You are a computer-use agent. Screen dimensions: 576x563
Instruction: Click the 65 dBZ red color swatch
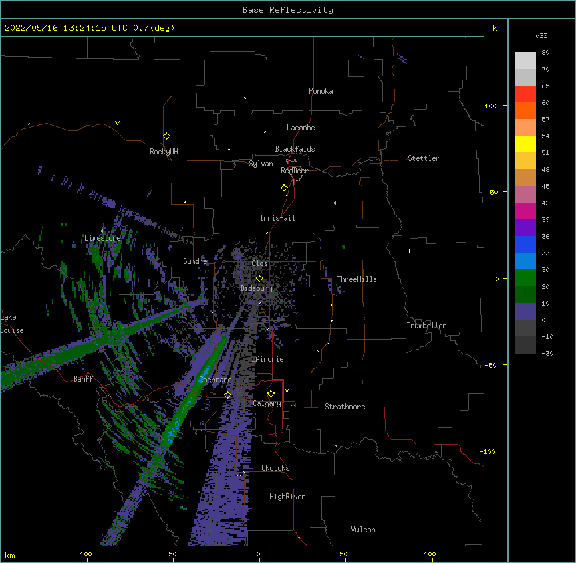pos(525,94)
